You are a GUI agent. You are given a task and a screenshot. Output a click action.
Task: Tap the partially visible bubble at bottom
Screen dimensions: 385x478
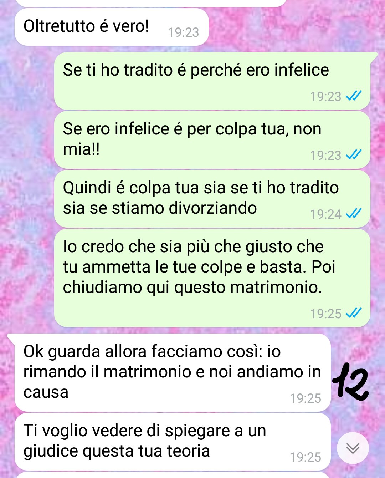[173, 475]
